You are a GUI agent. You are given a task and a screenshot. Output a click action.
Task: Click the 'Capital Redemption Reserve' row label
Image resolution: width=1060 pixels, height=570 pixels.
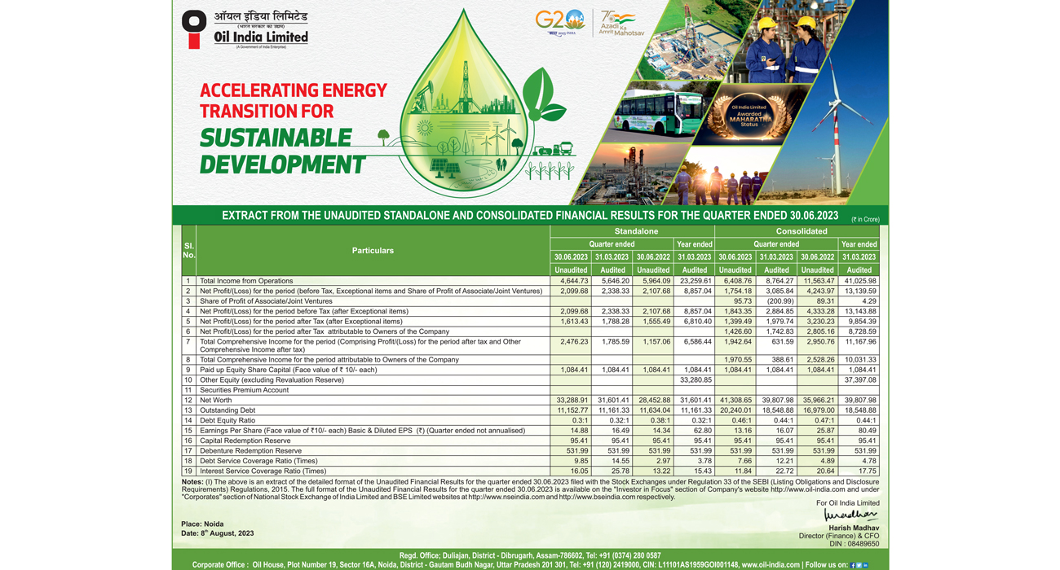click(x=244, y=441)
